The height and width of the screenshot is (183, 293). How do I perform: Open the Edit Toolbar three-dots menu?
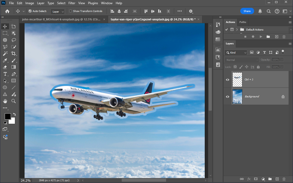[x=5, y=108]
